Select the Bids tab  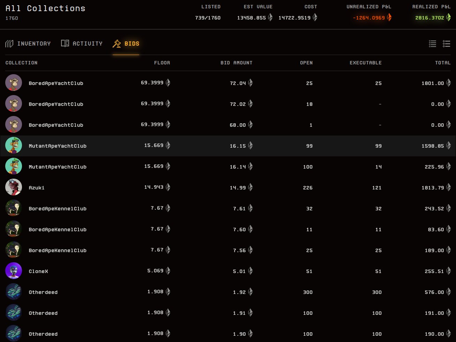coord(126,44)
